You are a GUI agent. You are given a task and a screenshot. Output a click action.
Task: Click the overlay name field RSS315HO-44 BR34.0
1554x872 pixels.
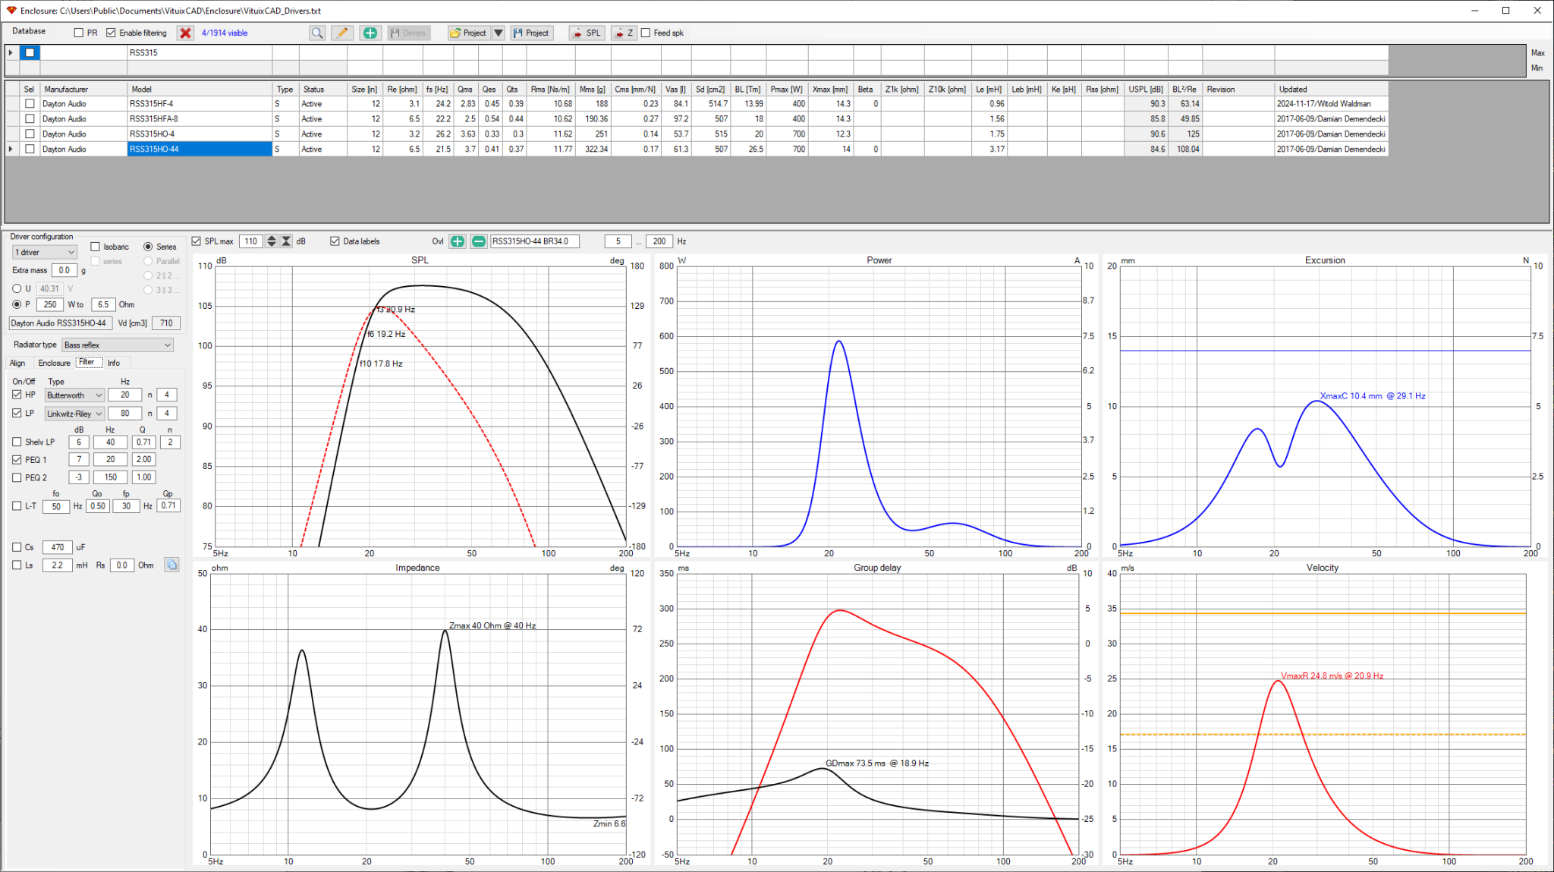(x=535, y=241)
